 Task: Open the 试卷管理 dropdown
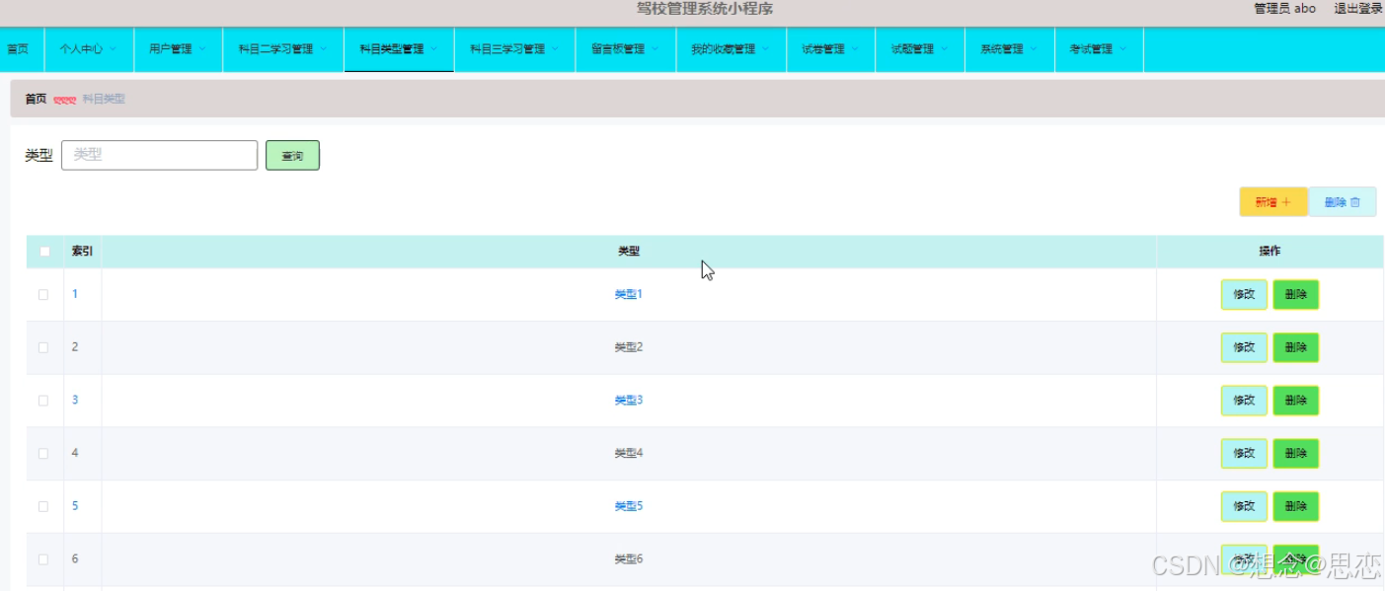(x=830, y=49)
